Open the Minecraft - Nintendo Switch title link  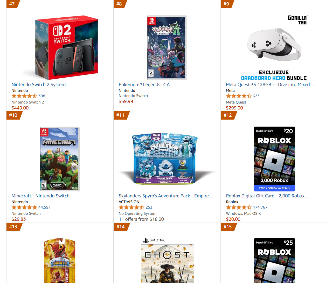(40, 196)
